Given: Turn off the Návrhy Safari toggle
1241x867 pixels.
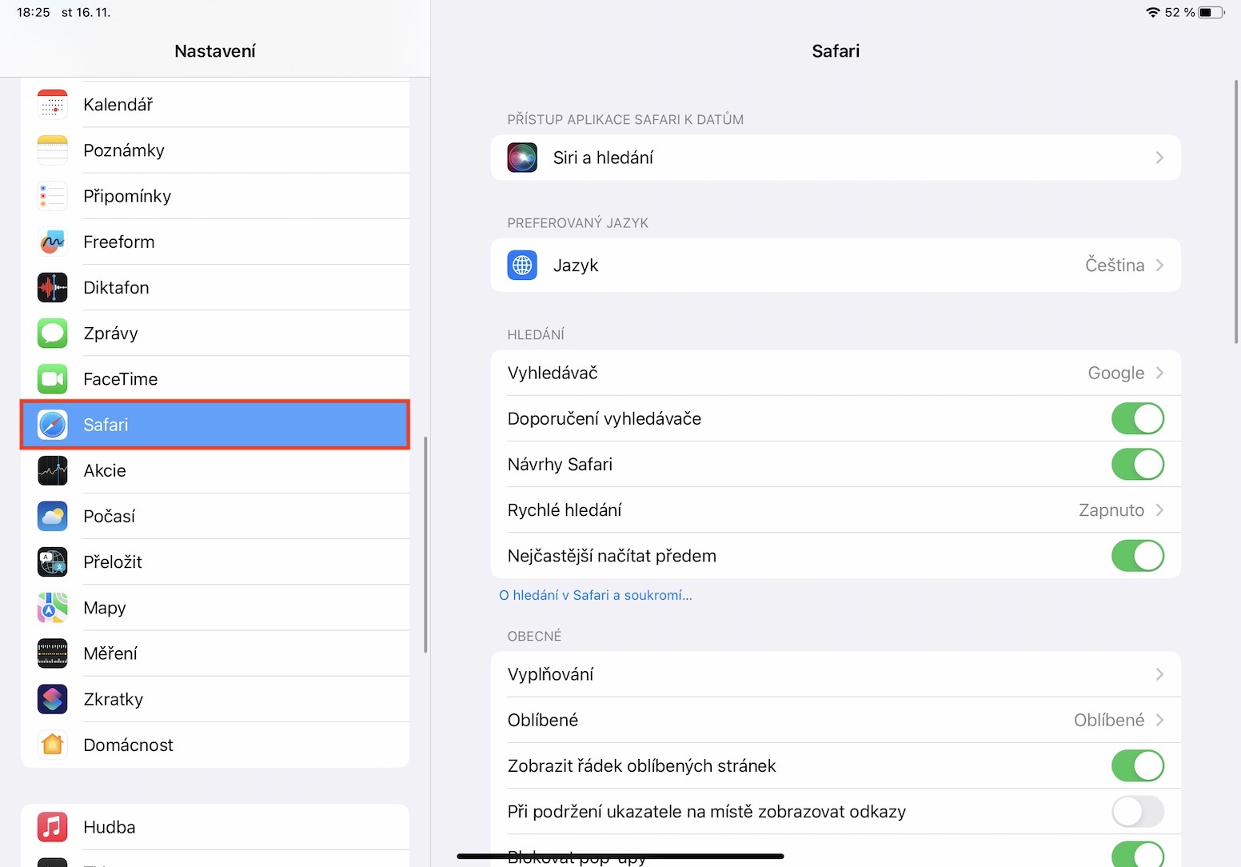Looking at the screenshot, I should [1137, 465].
